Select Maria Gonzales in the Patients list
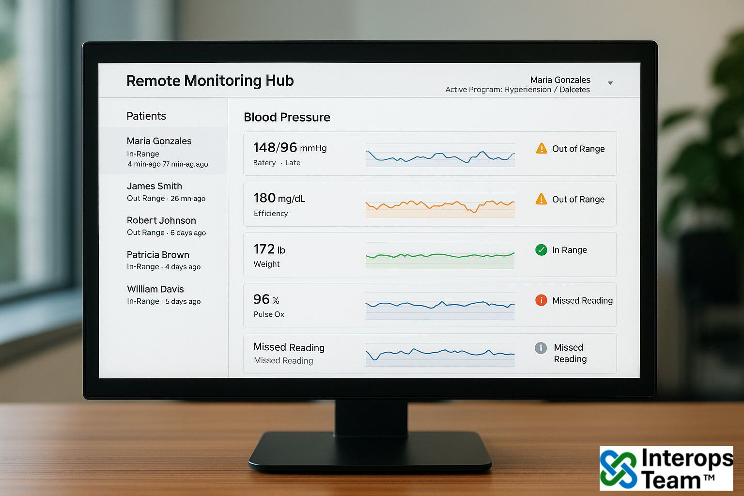 [x=163, y=151]
